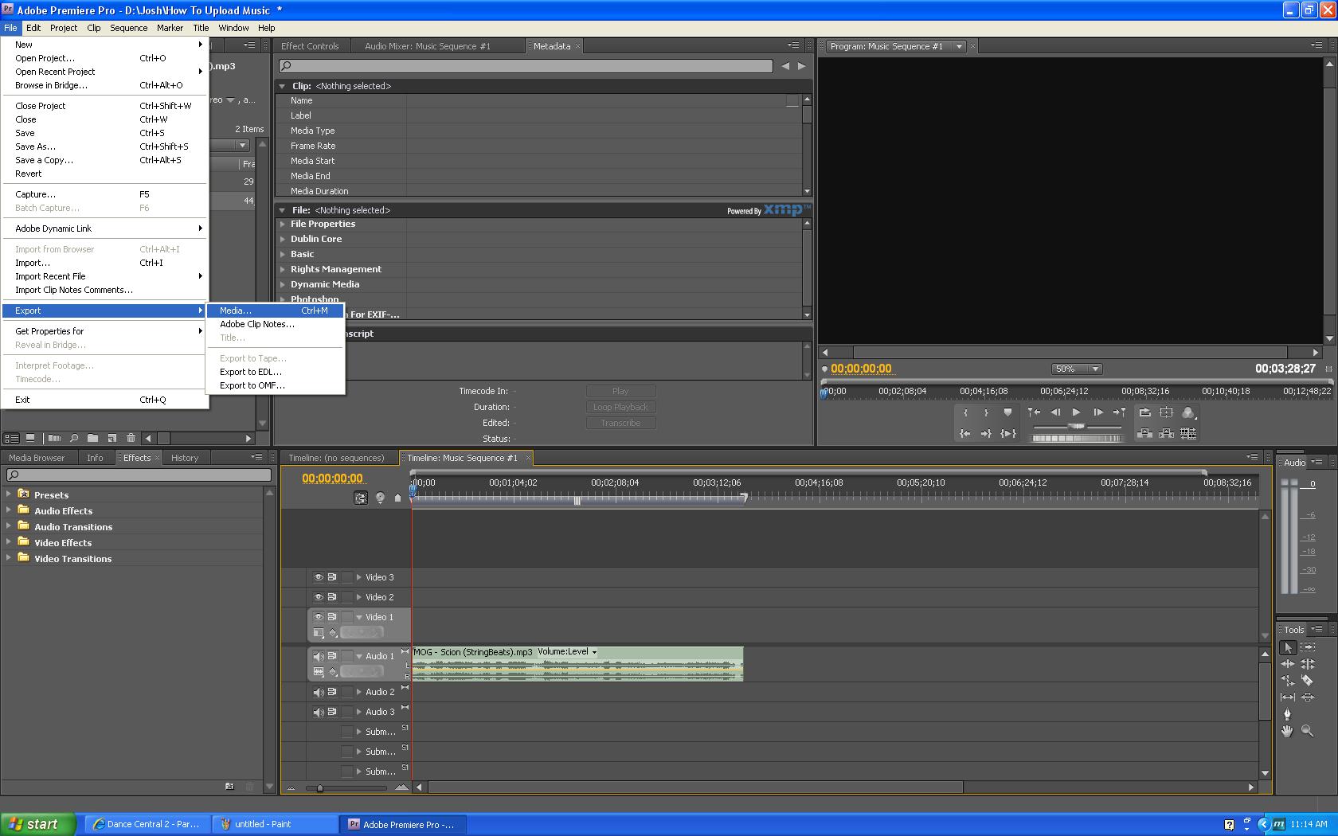Select the Hand tool
The image size is (1338, 836).
(x=1288, y=731)
